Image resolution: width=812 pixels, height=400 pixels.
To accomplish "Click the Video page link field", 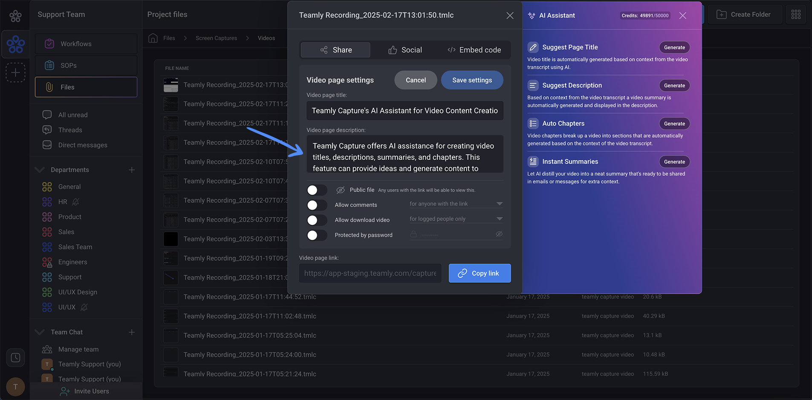I will 370,273.
